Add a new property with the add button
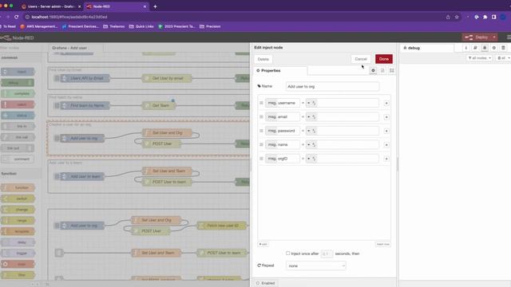511x287 pixels. [263, 244]
